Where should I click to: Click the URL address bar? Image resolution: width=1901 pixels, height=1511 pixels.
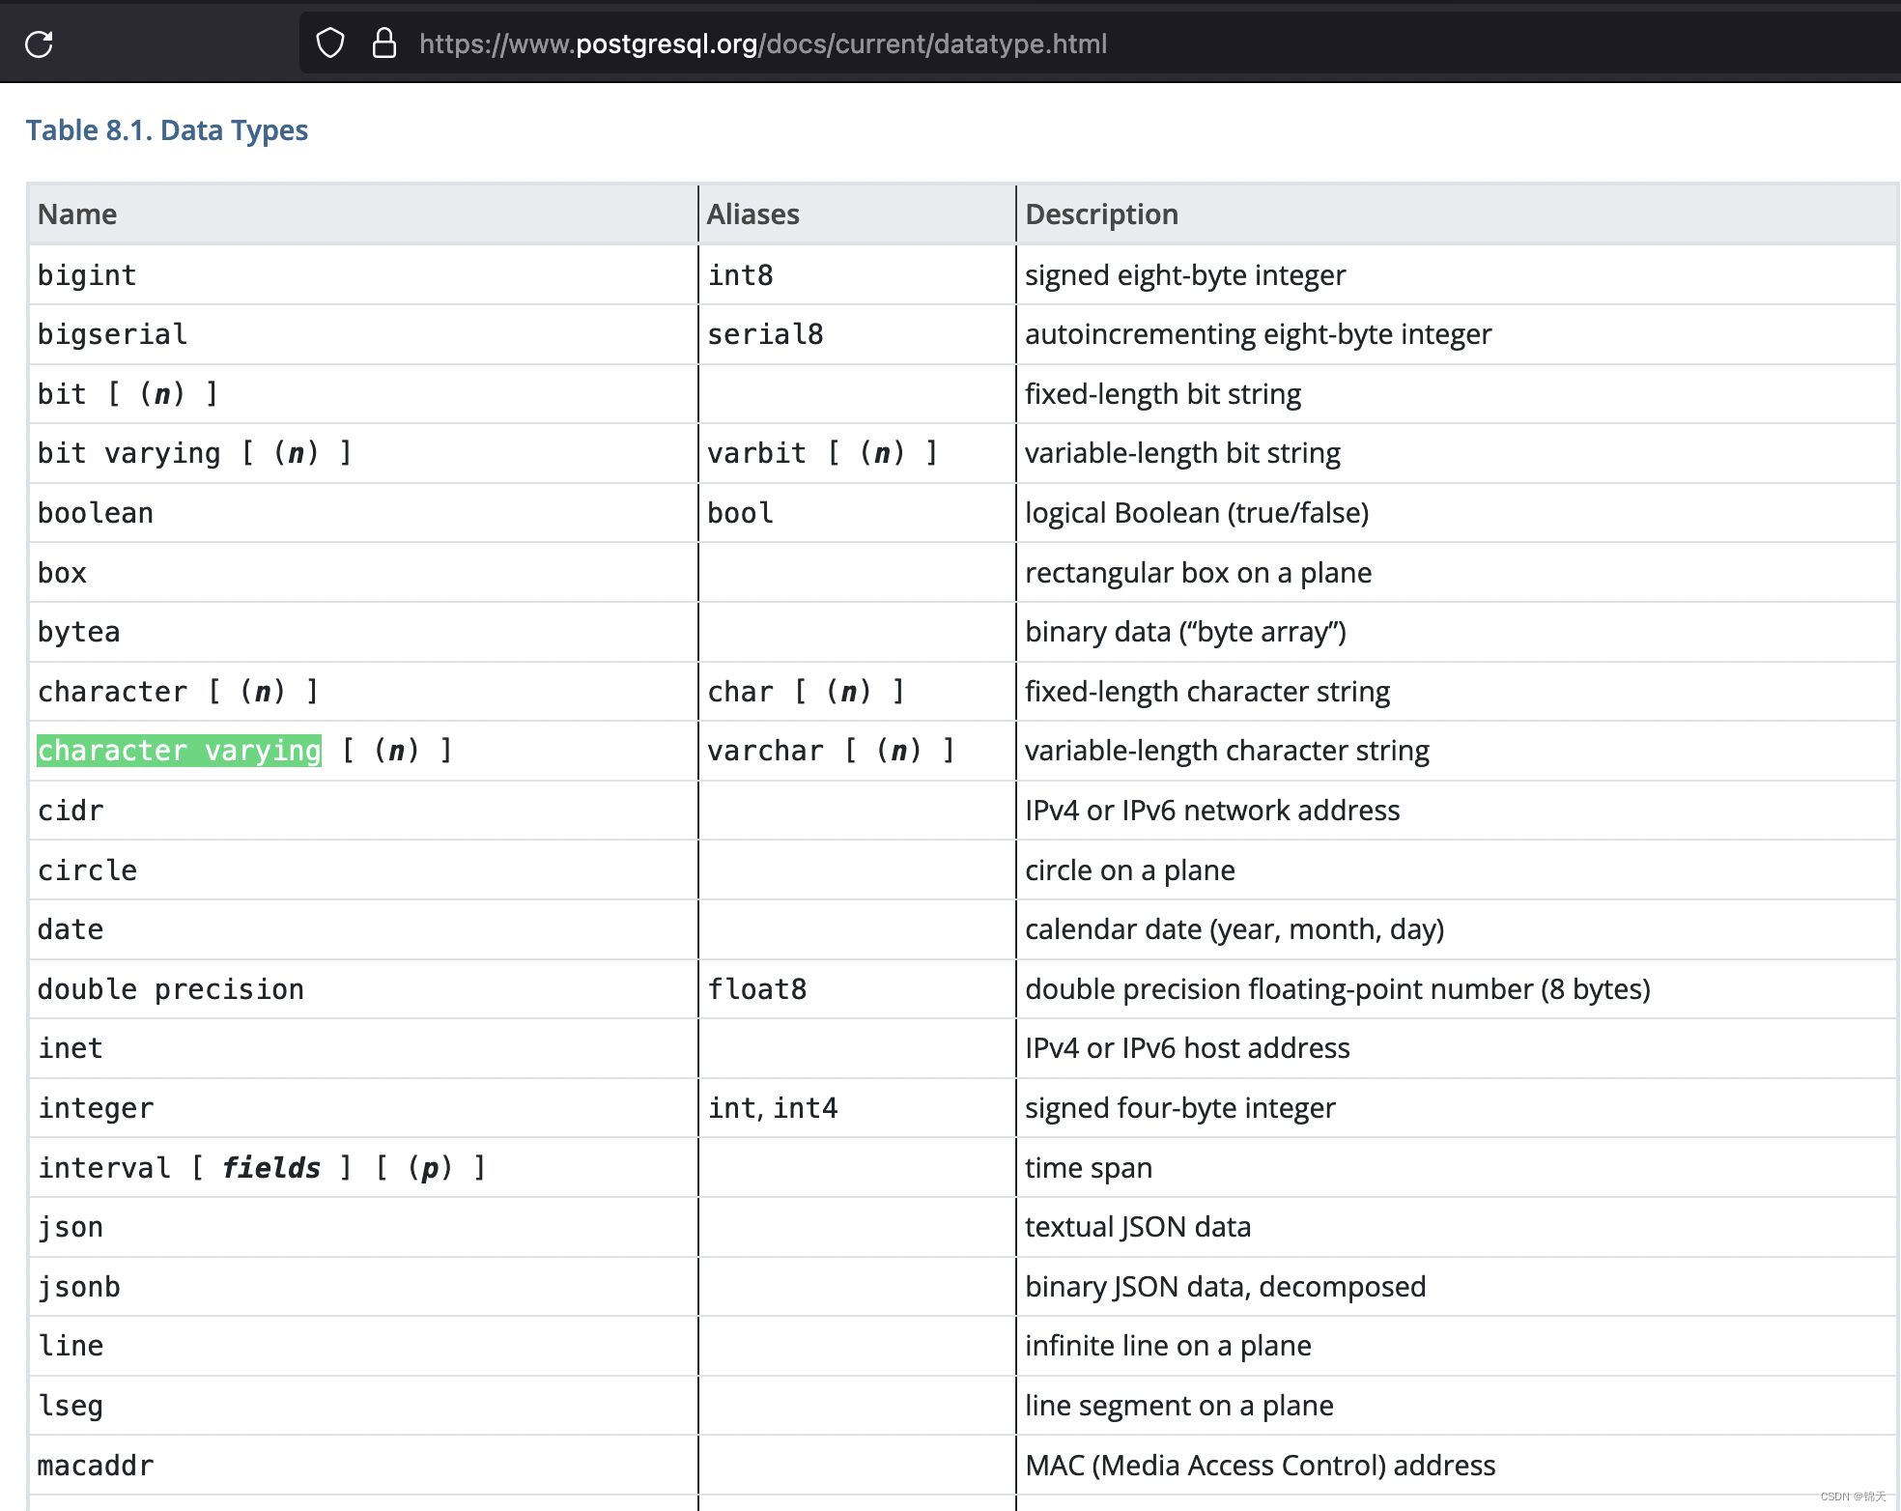tap(763, 43)
